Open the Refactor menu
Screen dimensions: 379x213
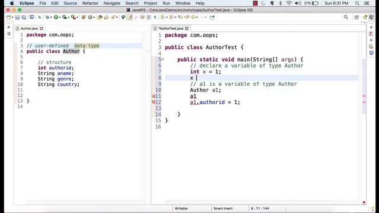(x=90, y=4)
